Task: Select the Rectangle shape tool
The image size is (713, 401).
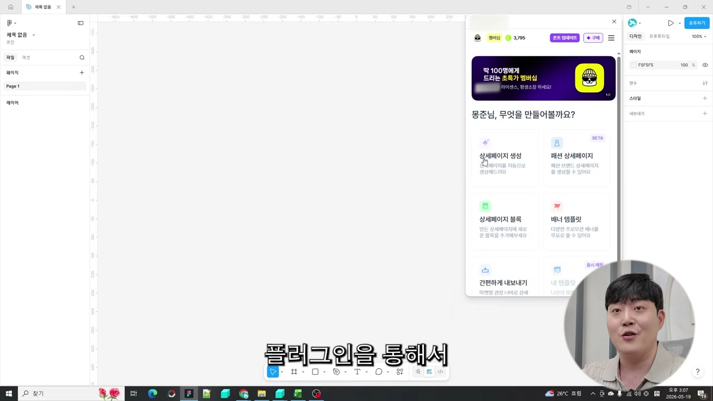Action: [315, 372]
